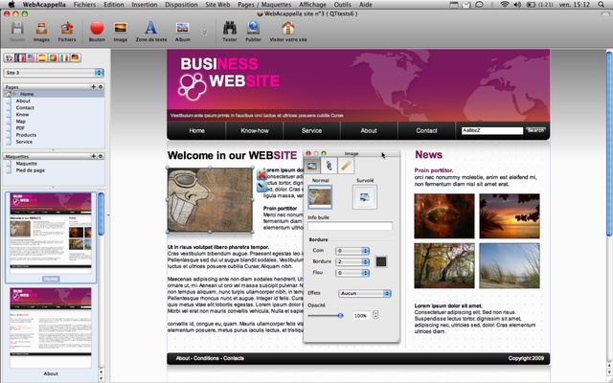The width and height of the screenshot is (613, 383).
Task: Open the Outils menu in menu bar
Action: coord(343,5)
